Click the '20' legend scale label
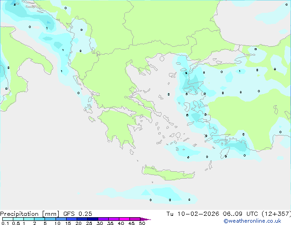291x225 pixels. [x=78, y=223]
